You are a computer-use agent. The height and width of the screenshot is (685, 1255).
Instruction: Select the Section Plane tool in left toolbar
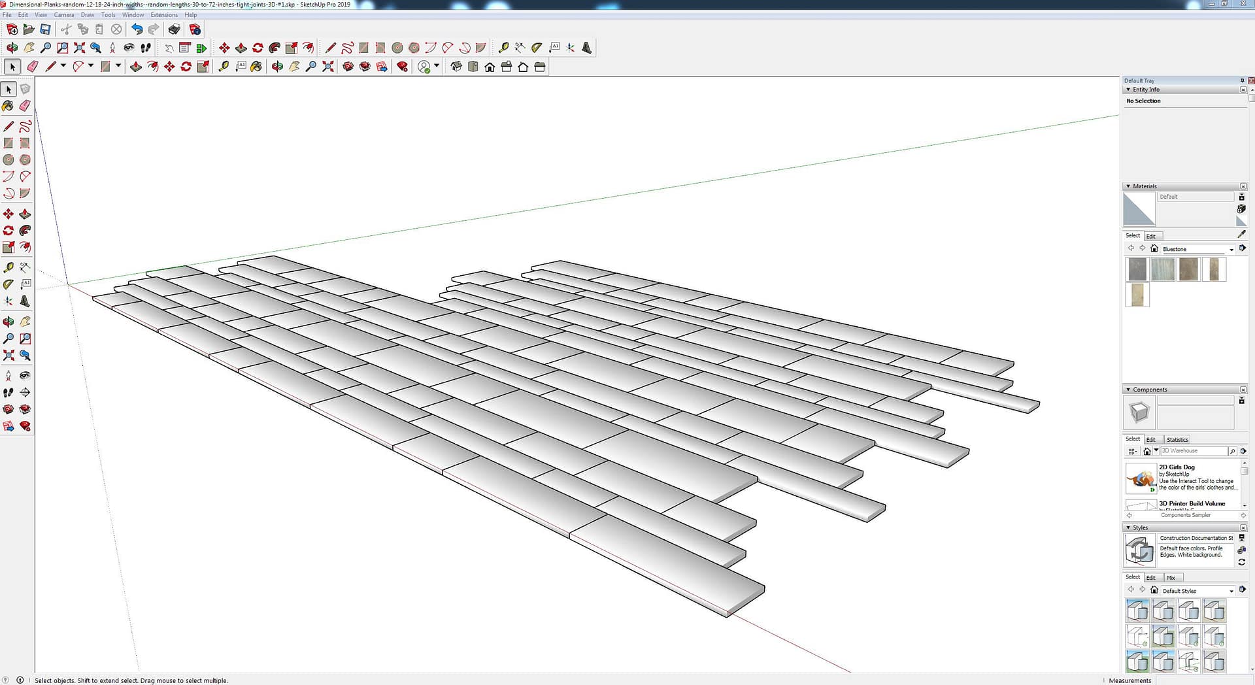[25, 392]
